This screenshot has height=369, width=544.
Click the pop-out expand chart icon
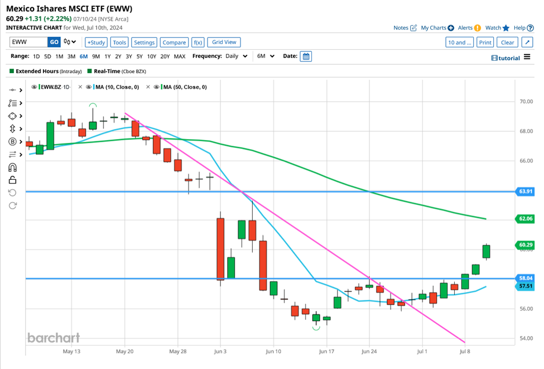[x=527, y=42]
